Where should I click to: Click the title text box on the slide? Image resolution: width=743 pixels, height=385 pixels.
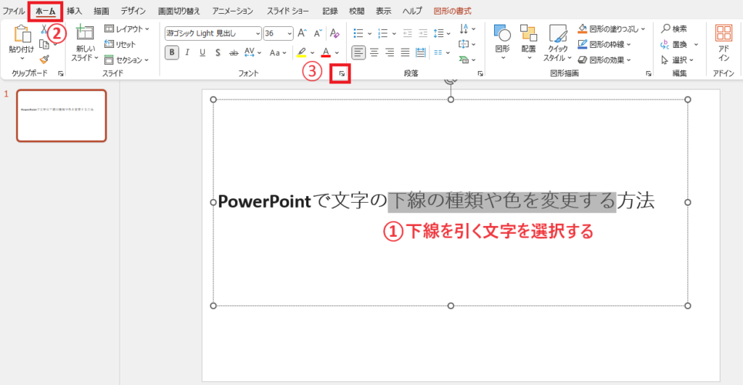[x=451, y=203]
